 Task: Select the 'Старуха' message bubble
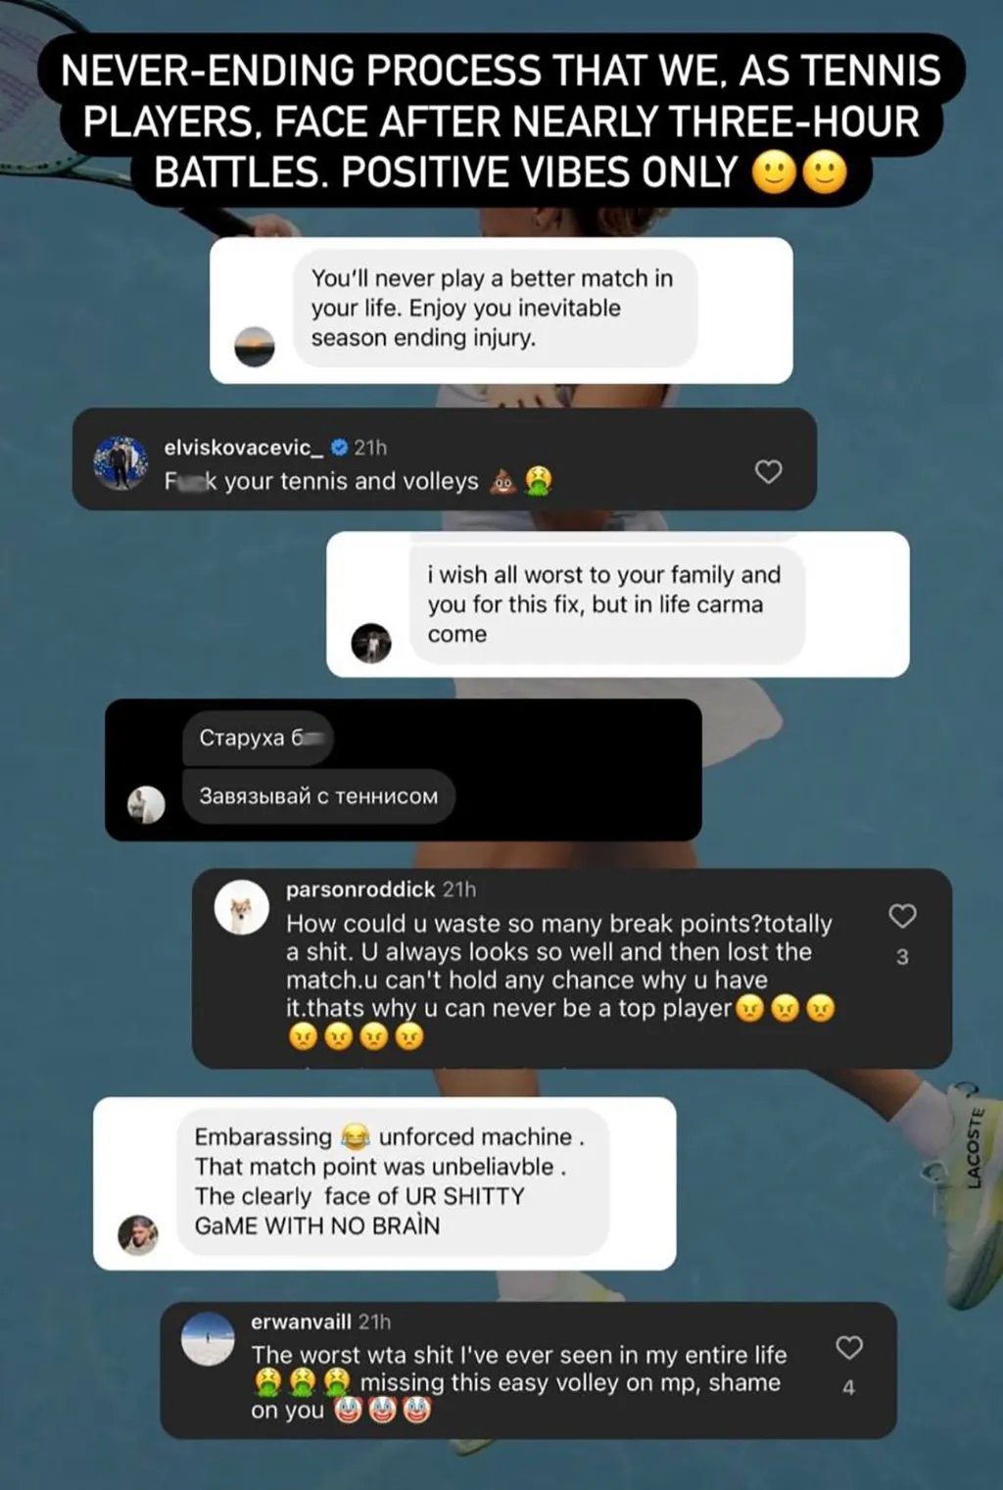point(258,738)
